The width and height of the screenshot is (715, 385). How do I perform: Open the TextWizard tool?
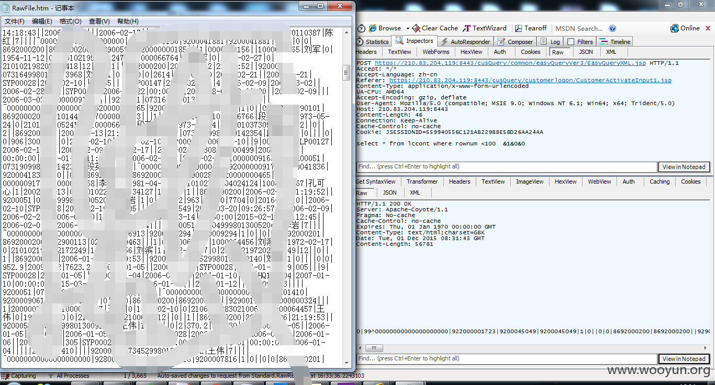(485, 28)
